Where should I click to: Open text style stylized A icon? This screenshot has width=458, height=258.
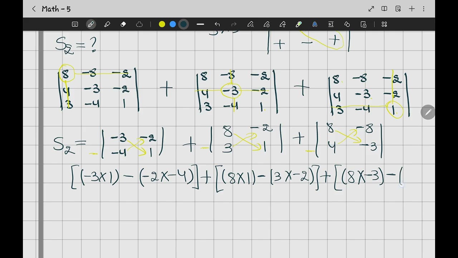[315, 24]
